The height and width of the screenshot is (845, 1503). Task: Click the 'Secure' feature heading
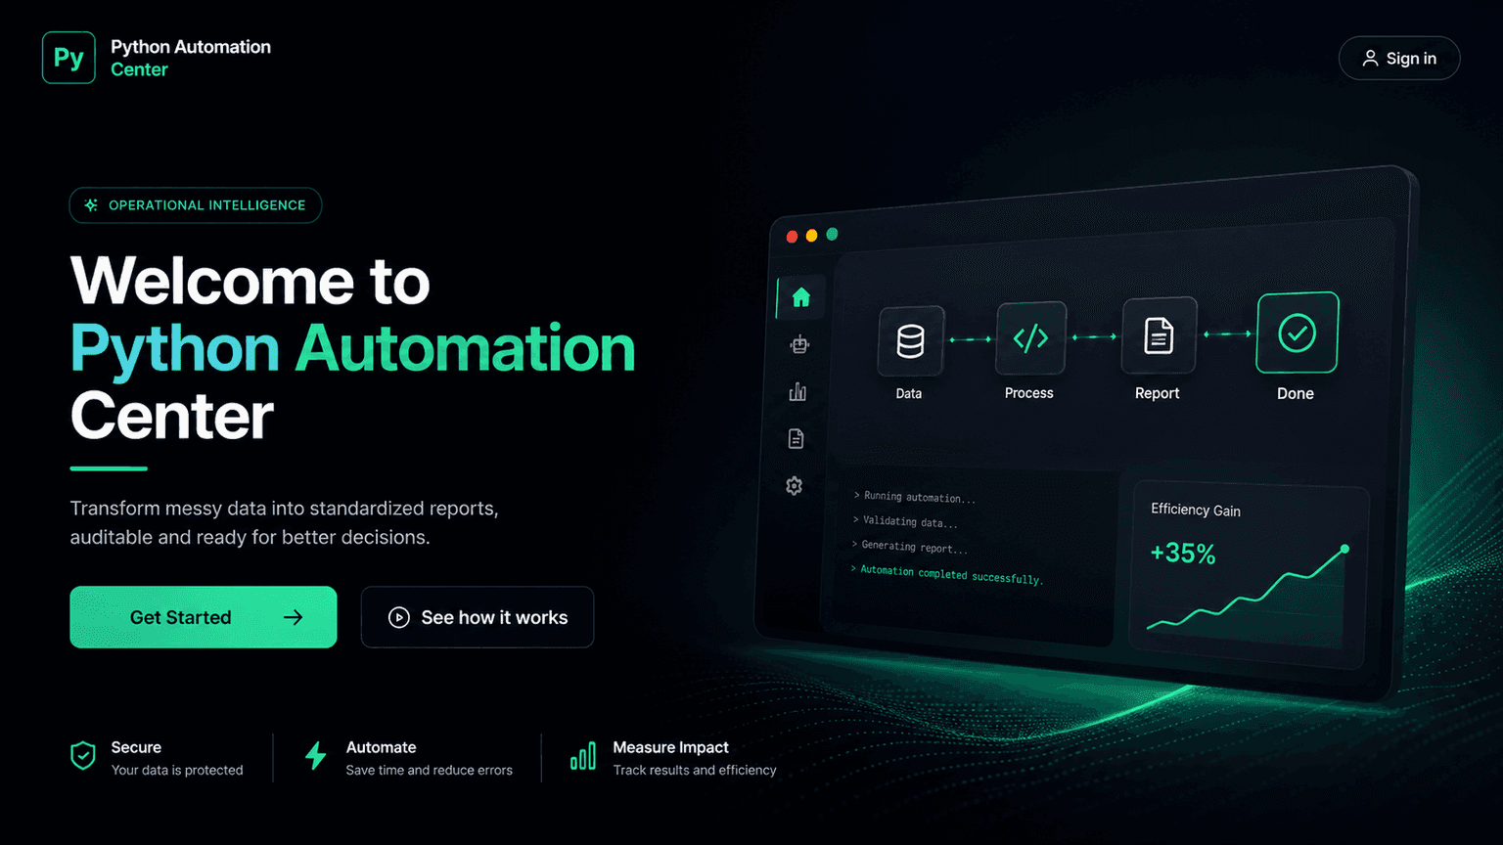(136, 747)
